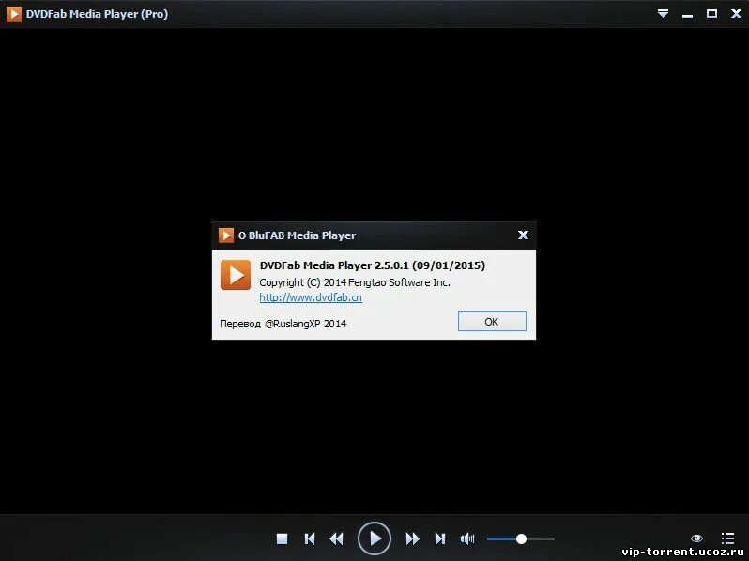This screenshot has width=749, height=561.
Task: Maximize the DVDFab Media Player window
Action: (711, 14)
